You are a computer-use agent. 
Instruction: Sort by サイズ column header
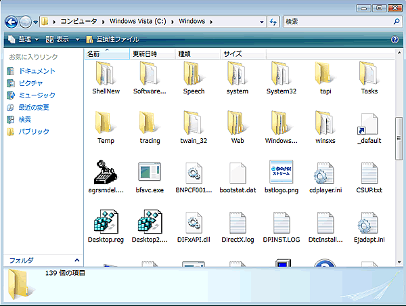click(x=244, y=54)
